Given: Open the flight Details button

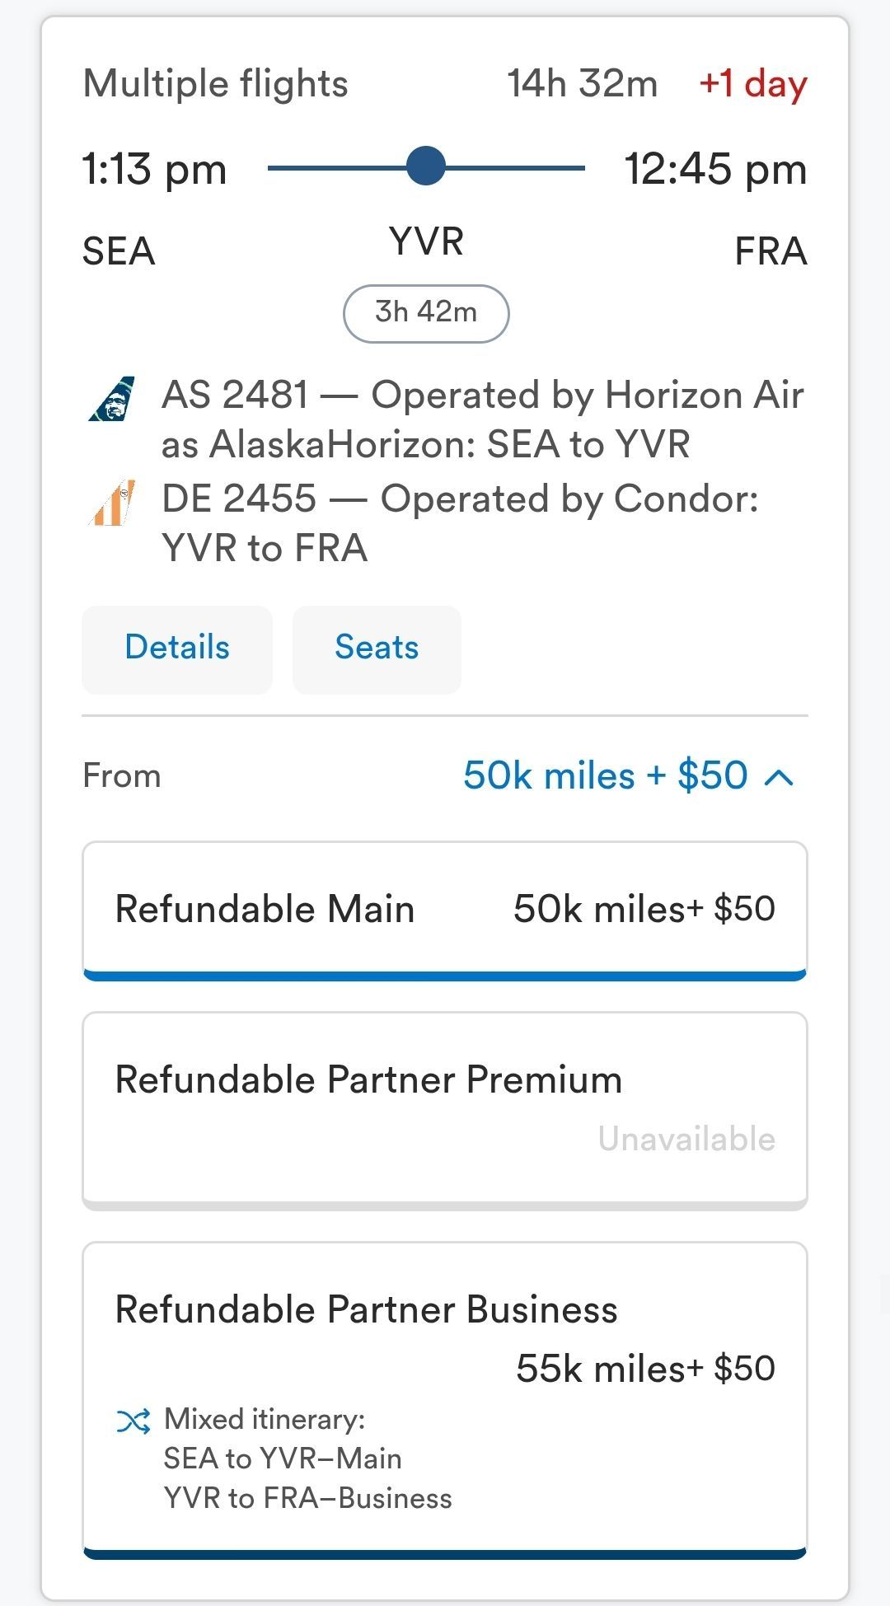Looking at the screenshot, I should [177, 649].
